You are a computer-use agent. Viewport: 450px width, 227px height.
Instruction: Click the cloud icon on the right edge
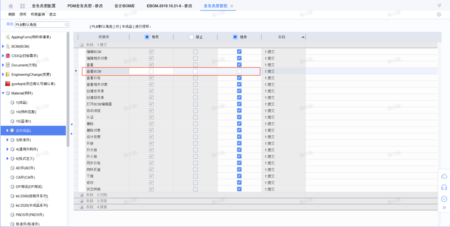[444, 176]
